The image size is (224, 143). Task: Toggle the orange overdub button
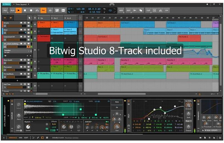[x=43, y=10]
